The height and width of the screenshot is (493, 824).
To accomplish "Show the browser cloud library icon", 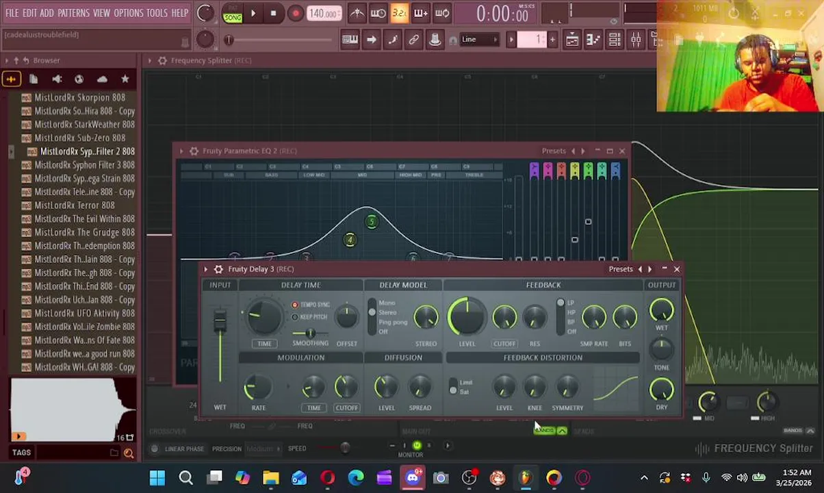I will 102,79.
